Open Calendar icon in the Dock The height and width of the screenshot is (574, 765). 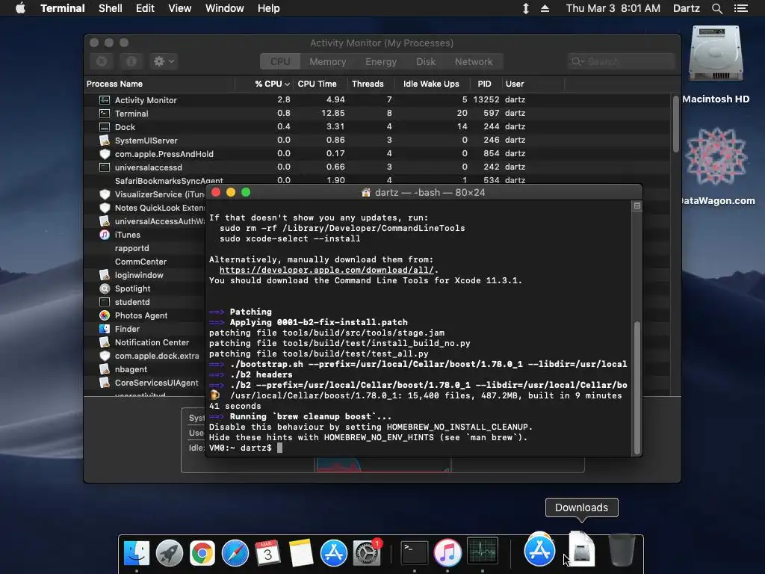click(268, 553)
